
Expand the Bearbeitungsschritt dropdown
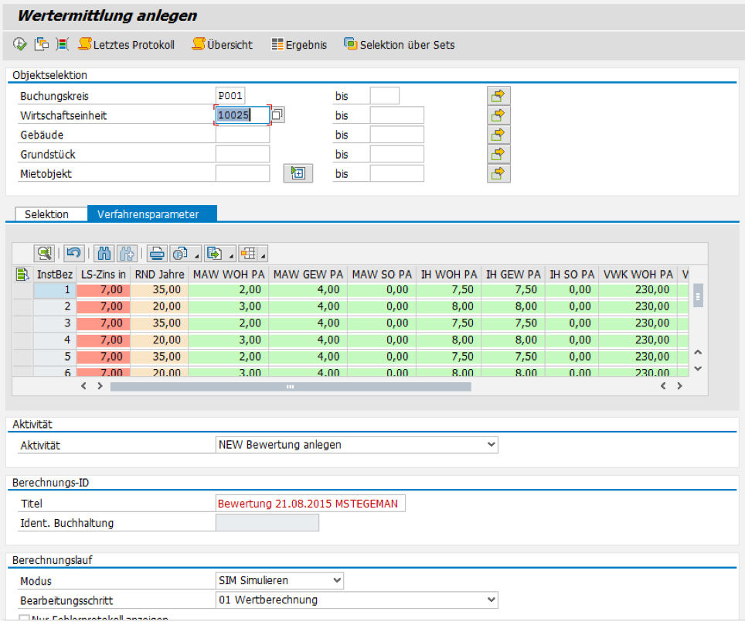[x=491, y=600]
